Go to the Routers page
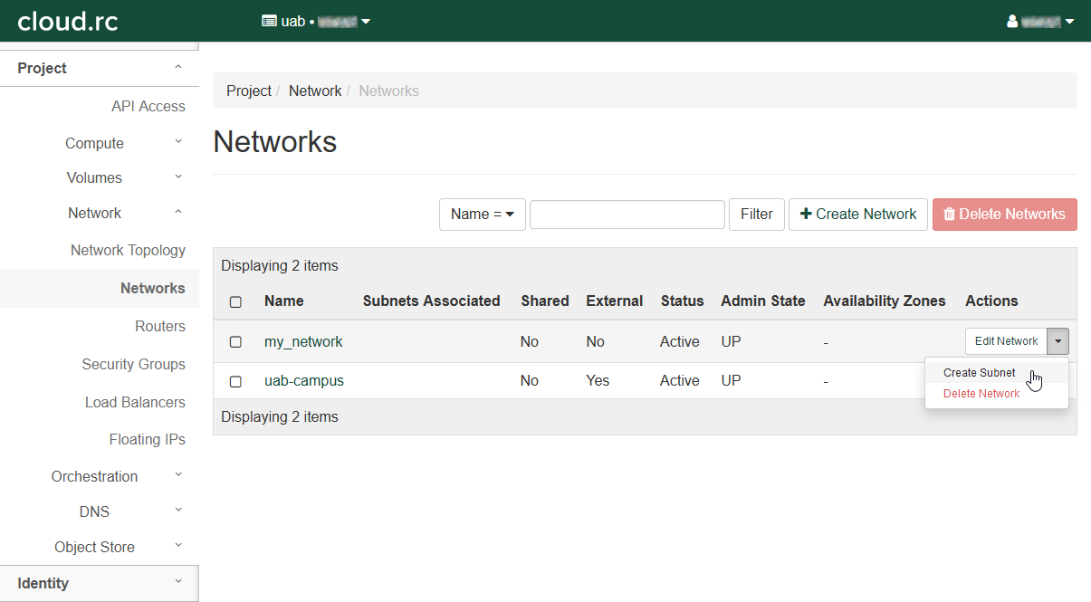1091x602 pixels. (x=159, y=327)
